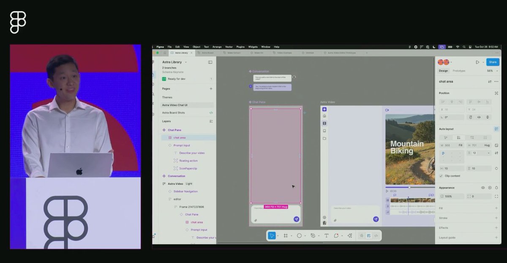Select the Move tool in bottom toolbar
Image resolution: width=507 pixels, height=263 pixels.
pyautogui.click(x=272, y=236)
